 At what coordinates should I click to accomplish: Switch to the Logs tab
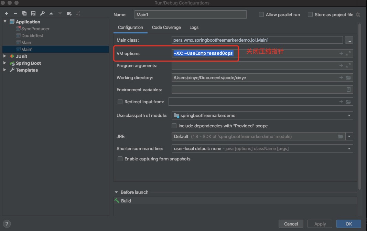194,28
